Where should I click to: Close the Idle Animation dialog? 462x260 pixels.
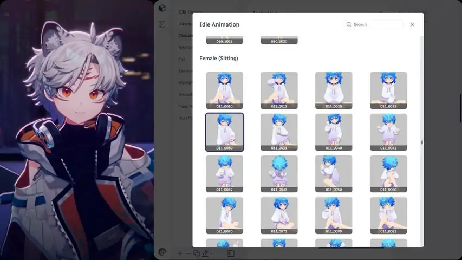pyautogui.click(x=412, y=24)
